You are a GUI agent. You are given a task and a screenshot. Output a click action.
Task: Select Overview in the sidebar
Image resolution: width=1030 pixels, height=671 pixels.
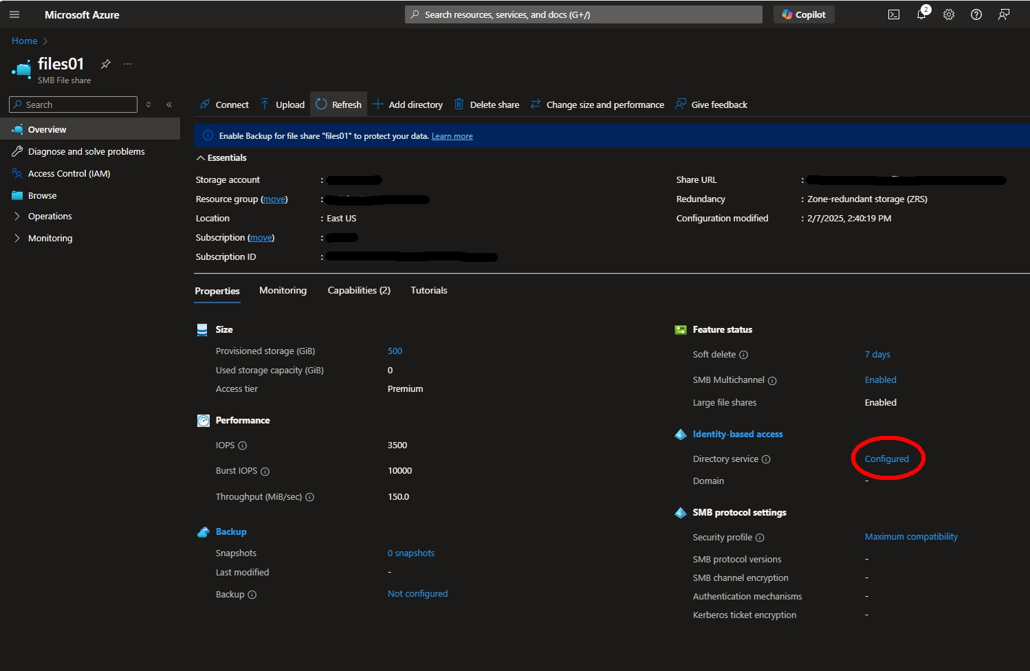click(90, 129)
